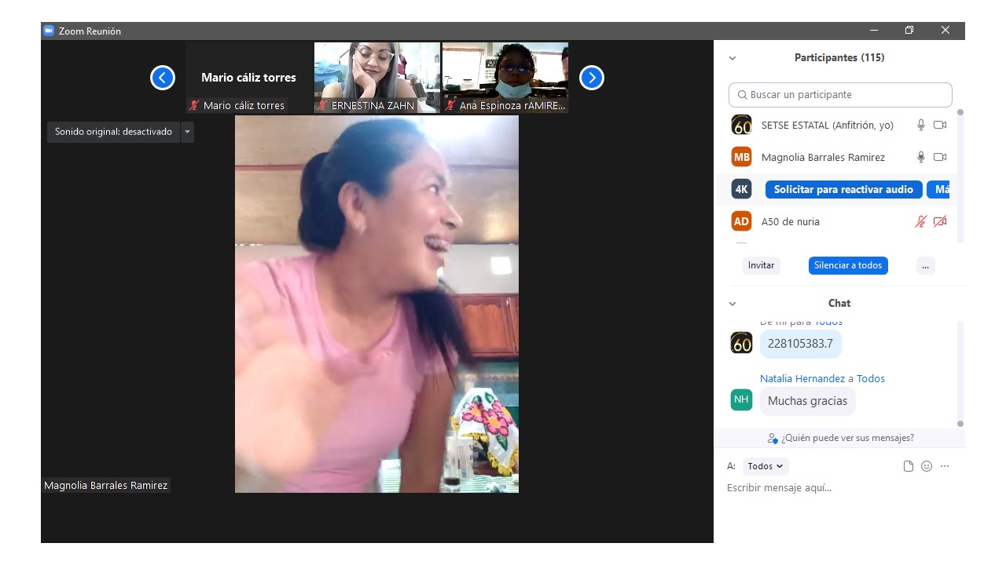Select A50 de nuria participant name
The height and width of the screenshot is (565, 1006).
click(791, 222)
